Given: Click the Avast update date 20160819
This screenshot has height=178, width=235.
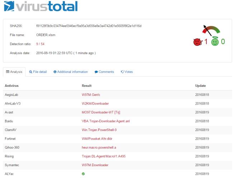Looking at the screenshot, I should tap(202, 112).
